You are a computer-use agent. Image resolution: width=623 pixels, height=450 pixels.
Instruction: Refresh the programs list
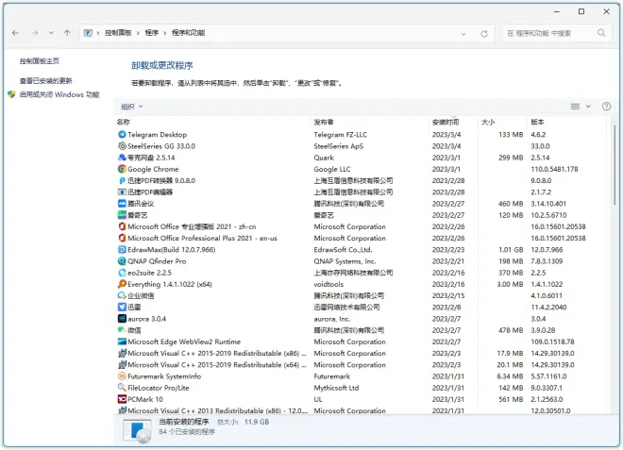(484, 34)
